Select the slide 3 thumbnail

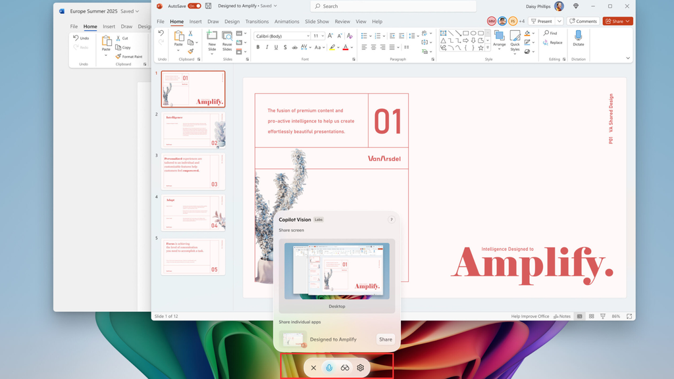click(194, 172)
